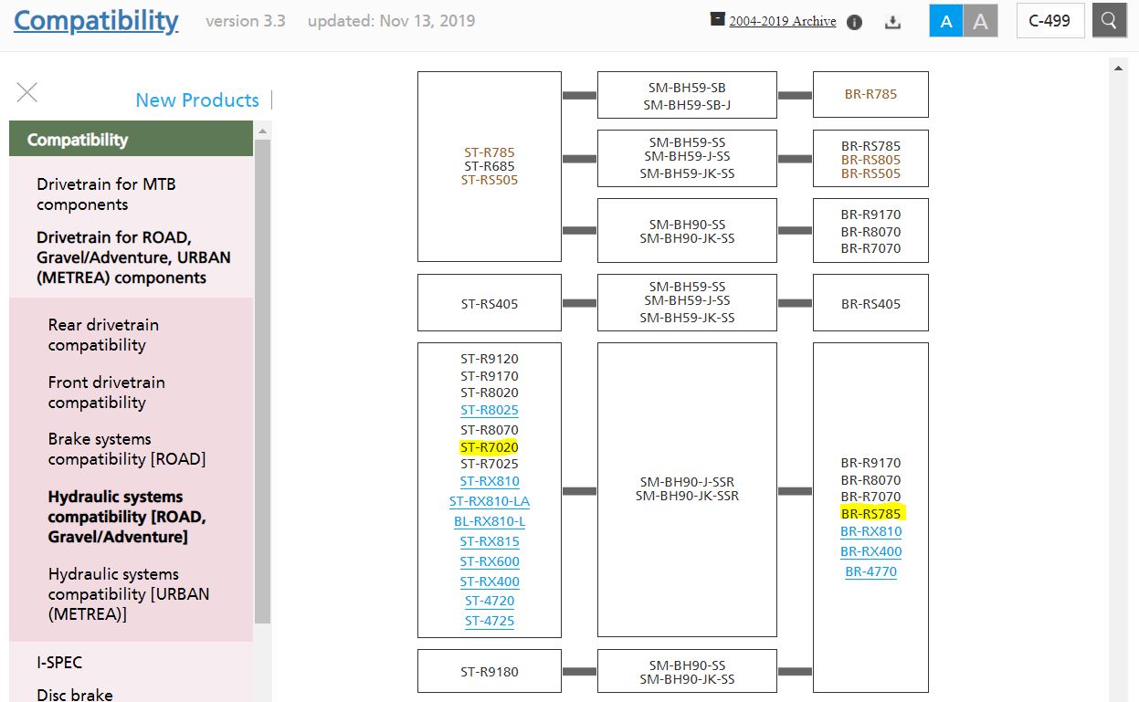Click the ST-RS505 text
The height and width of the screenshot is (702, 1139).
490,180
